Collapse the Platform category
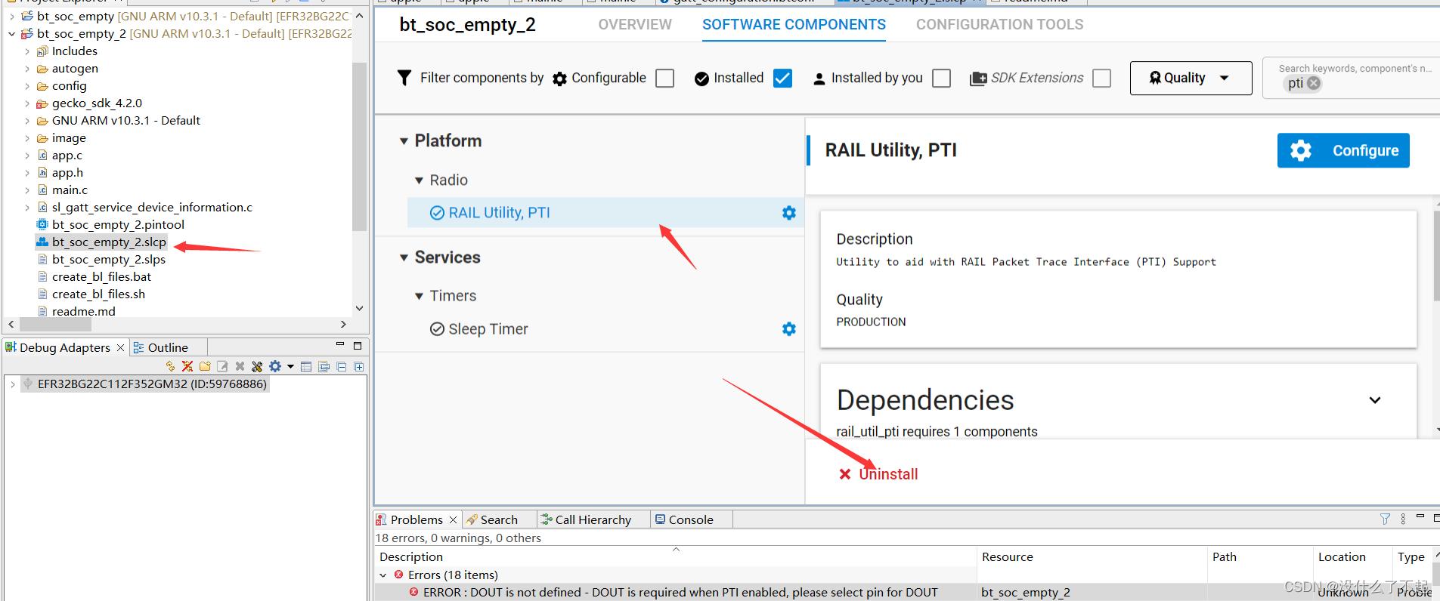Viewport: 1440px width, 601px height. coord(404,141)
